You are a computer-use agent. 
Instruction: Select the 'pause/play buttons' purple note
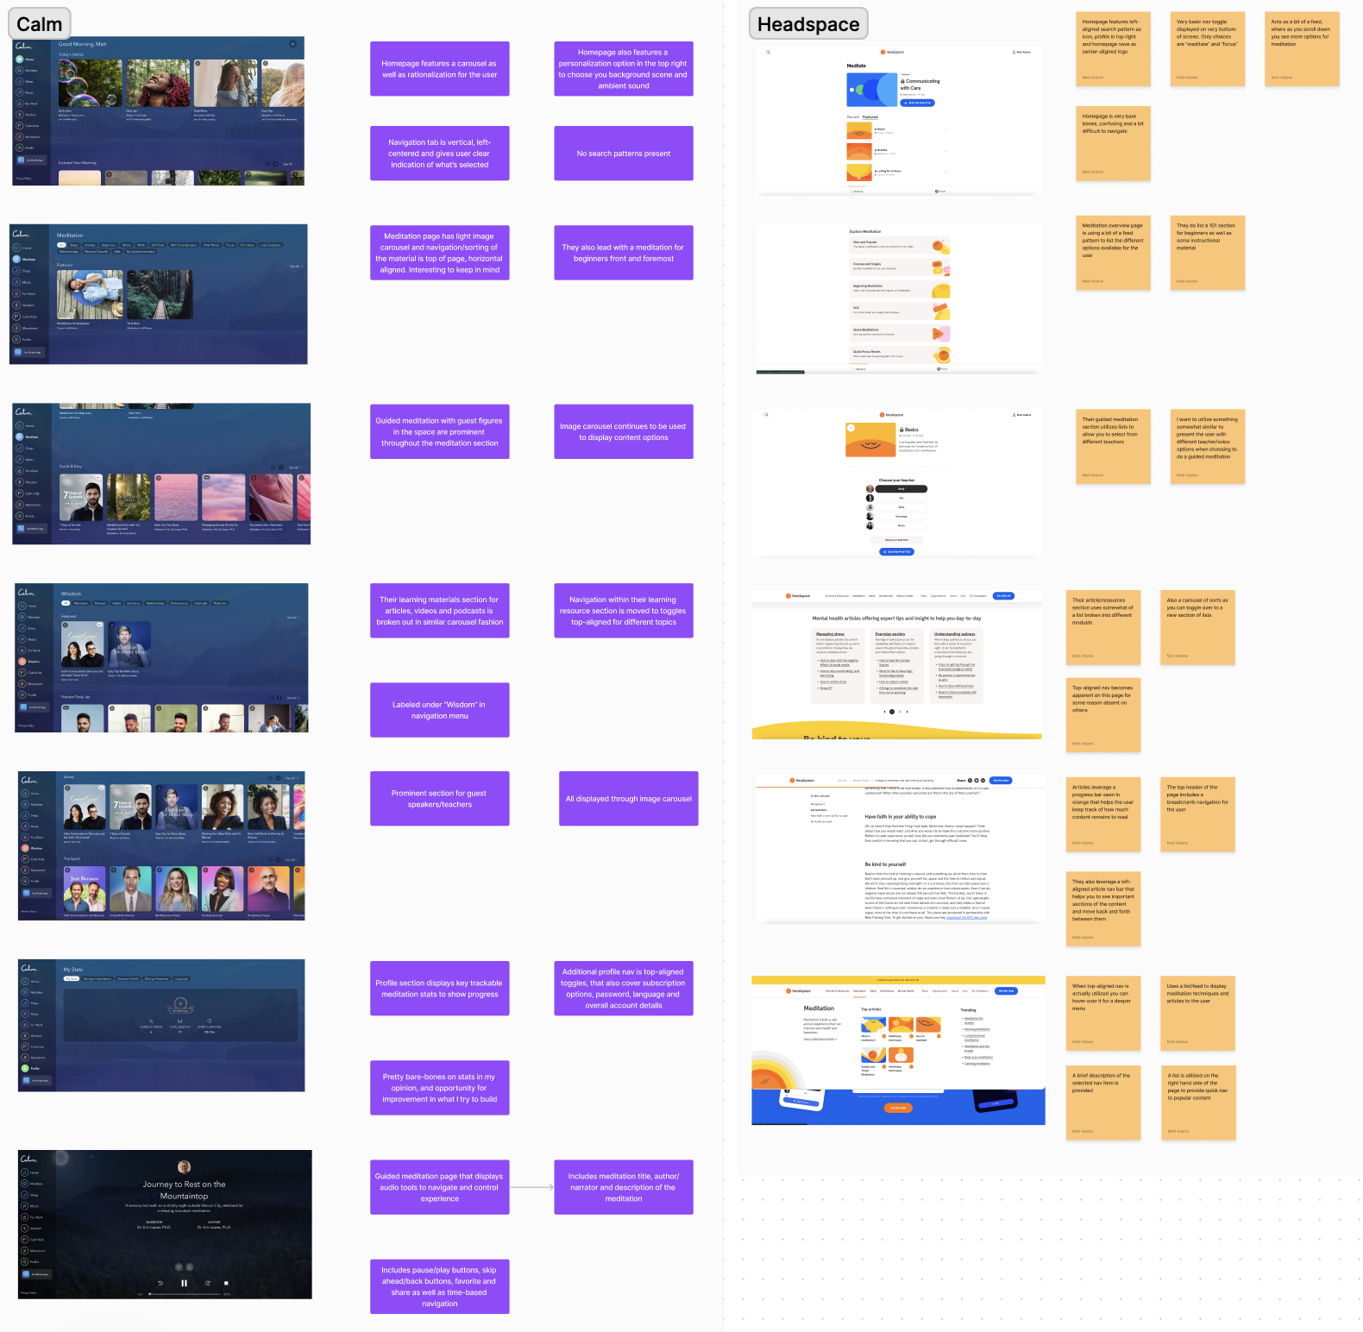point(440,1286)
